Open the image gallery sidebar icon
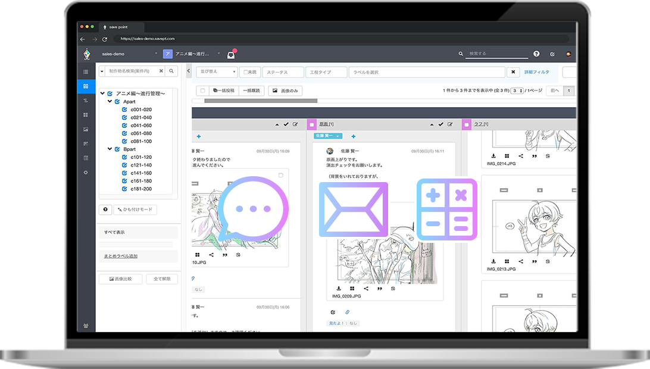The width and height of the screenshot is (650, 369). (86, 129)
